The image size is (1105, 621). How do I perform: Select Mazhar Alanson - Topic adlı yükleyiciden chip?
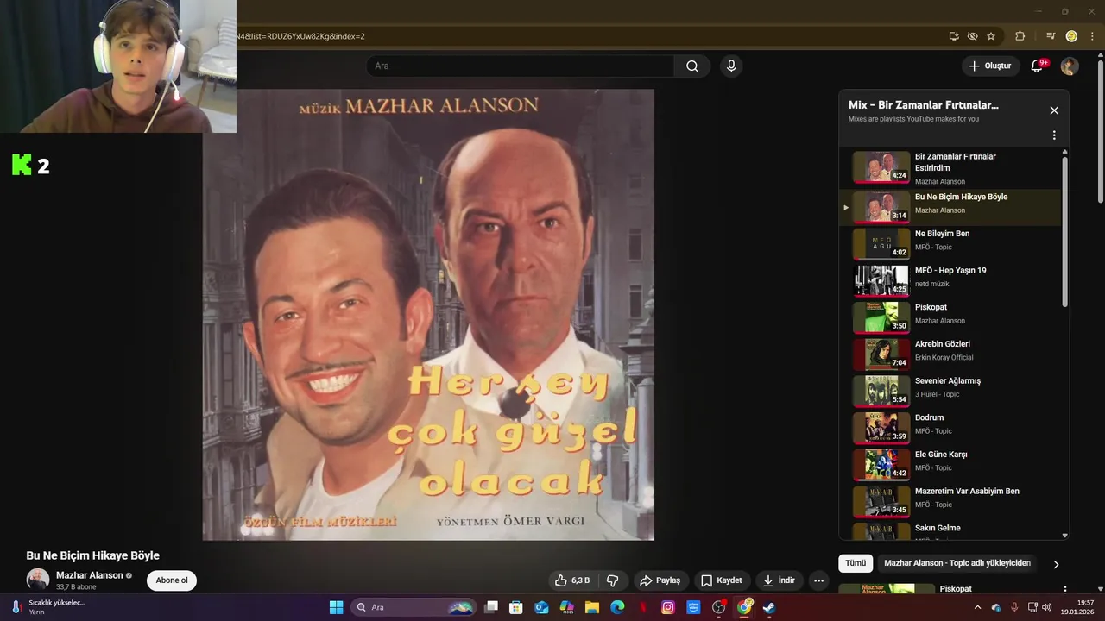tap(957, 563)
